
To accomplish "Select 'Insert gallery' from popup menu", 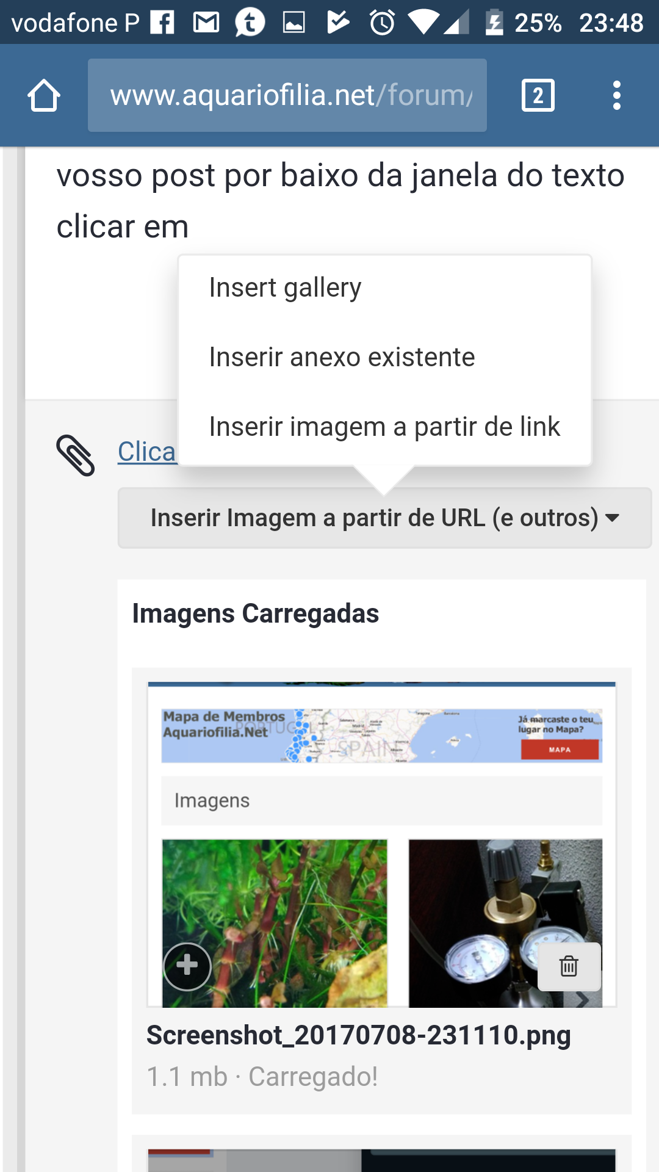I will click(285, 288).
